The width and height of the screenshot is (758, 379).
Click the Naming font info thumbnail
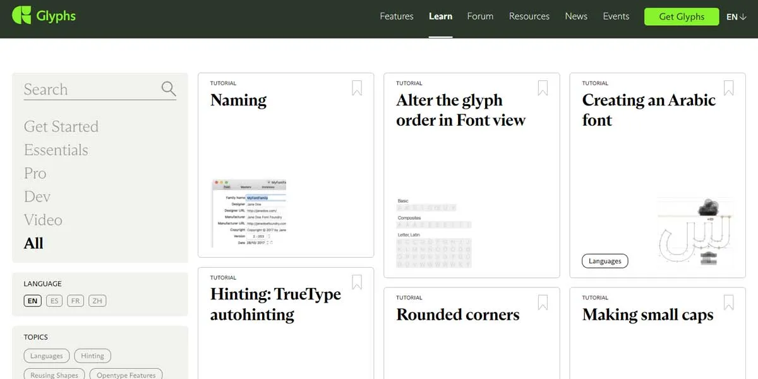[248, 214]
